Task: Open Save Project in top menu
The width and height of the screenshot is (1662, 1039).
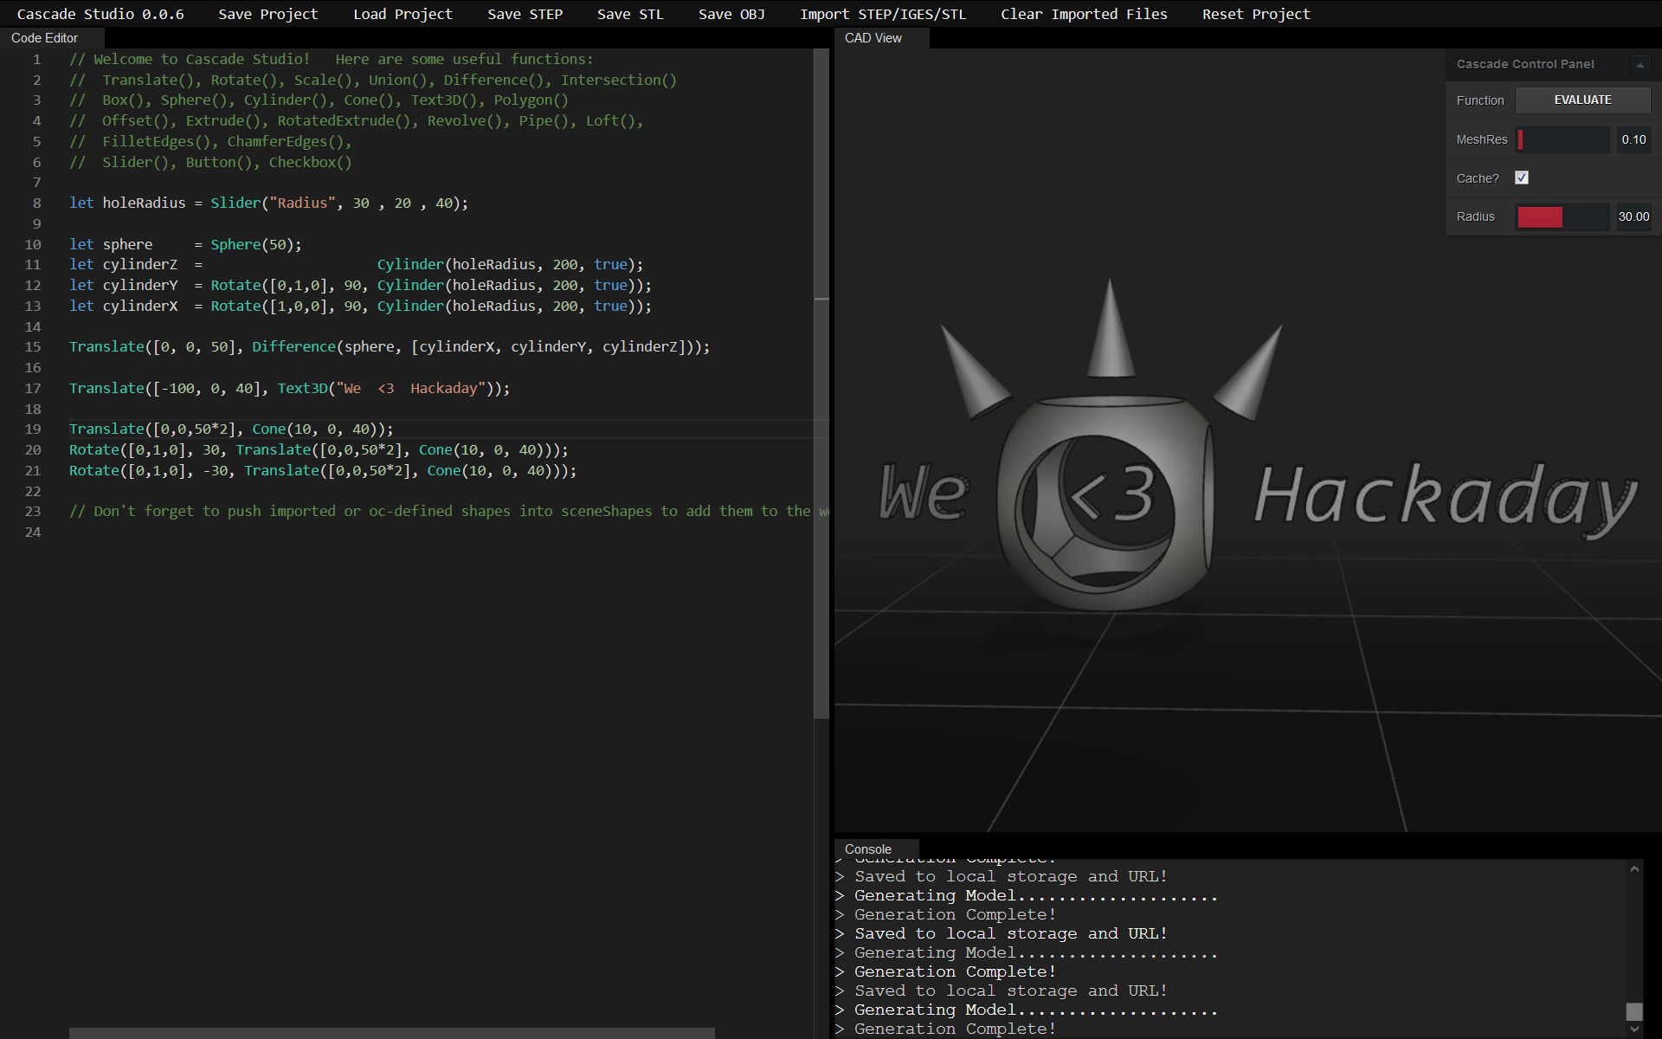Action: coord(267,14)
